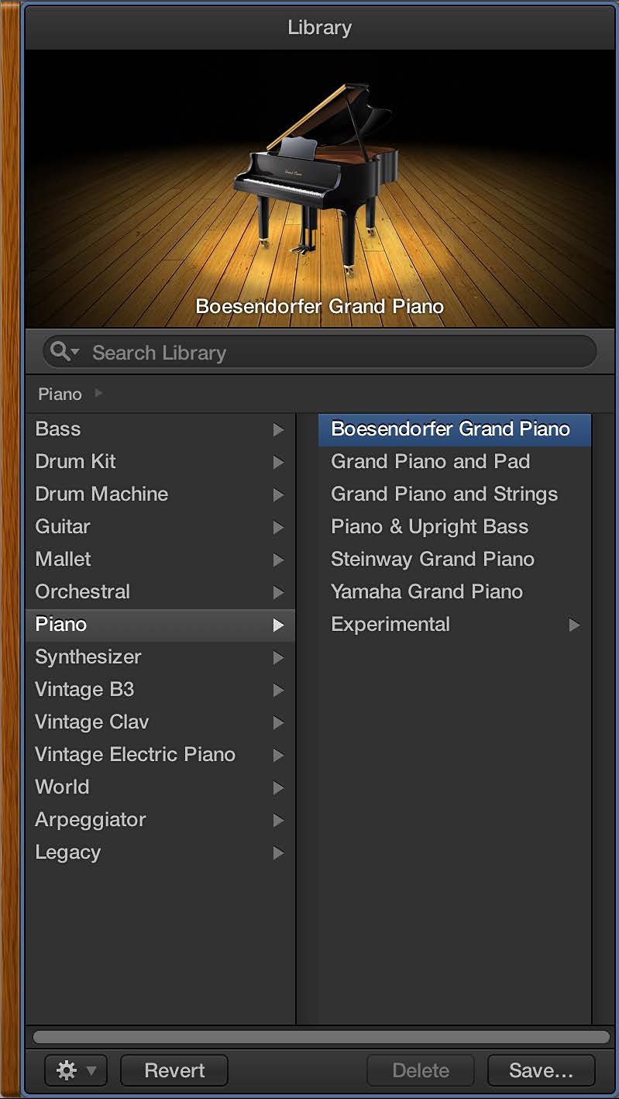Screen dimensions: 619x1099
Task: Choose Boesendorfer Grand Piano patch
Action: 455,429
